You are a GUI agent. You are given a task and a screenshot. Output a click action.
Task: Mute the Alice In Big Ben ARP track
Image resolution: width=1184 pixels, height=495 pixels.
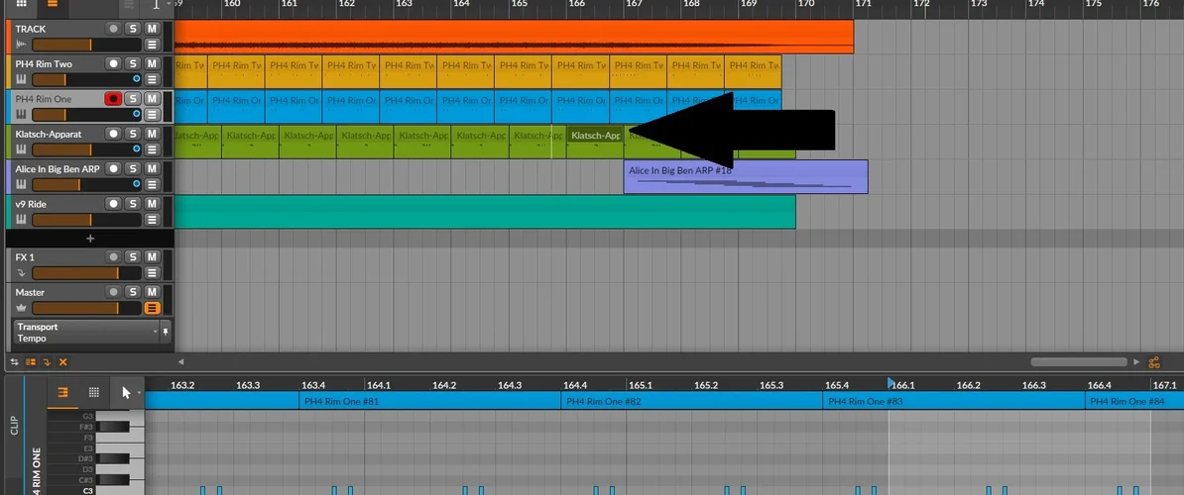[x=152, y=168]
